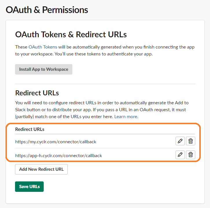Click the OAuth & Permissions page title
210x208 pixels.
pos(47,10)
